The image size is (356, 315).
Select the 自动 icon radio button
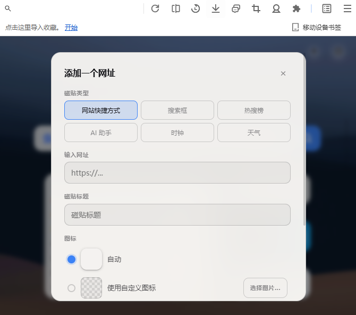71,259
